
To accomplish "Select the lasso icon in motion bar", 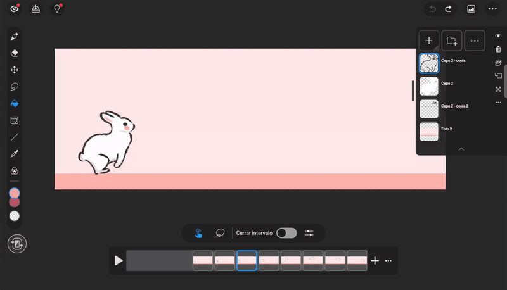I will 220,233.
